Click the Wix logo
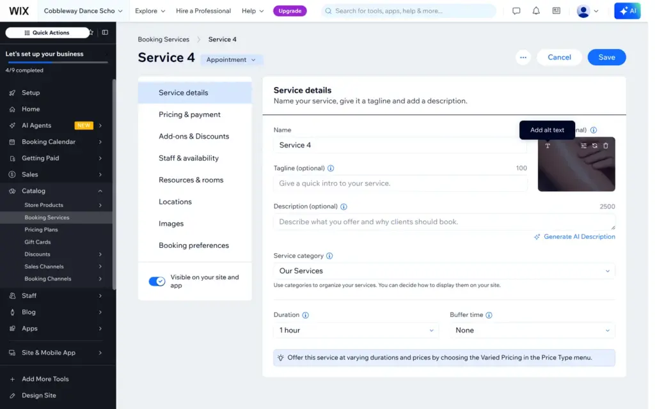The height and width of the screenshot is (409, 655). click(19, 11)
